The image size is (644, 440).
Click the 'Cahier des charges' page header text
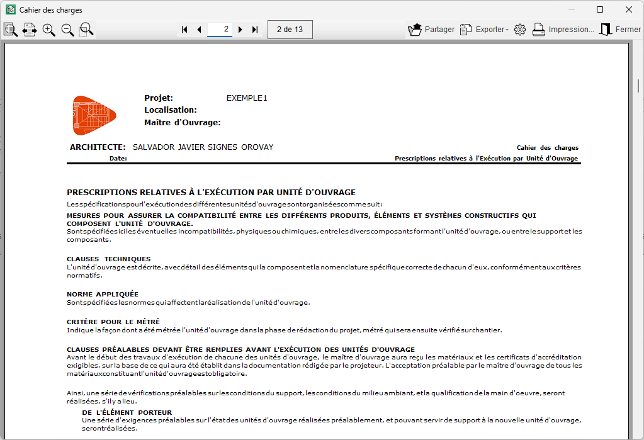point(548,147)
